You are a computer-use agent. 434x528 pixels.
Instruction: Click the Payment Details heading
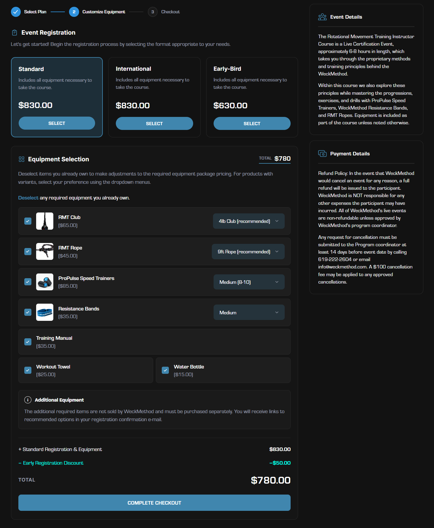pos(350,154)
